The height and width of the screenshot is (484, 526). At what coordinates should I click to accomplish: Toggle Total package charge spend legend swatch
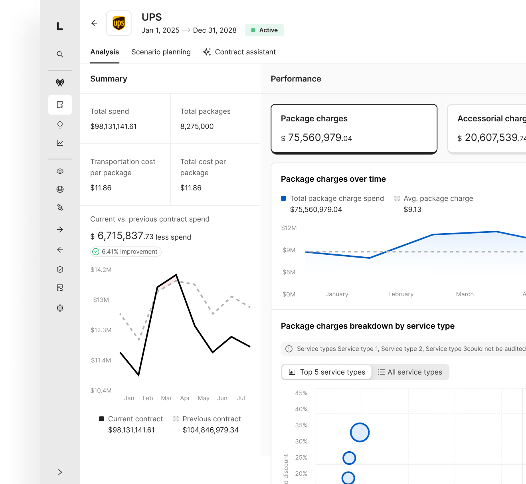[x=283, y=198]
